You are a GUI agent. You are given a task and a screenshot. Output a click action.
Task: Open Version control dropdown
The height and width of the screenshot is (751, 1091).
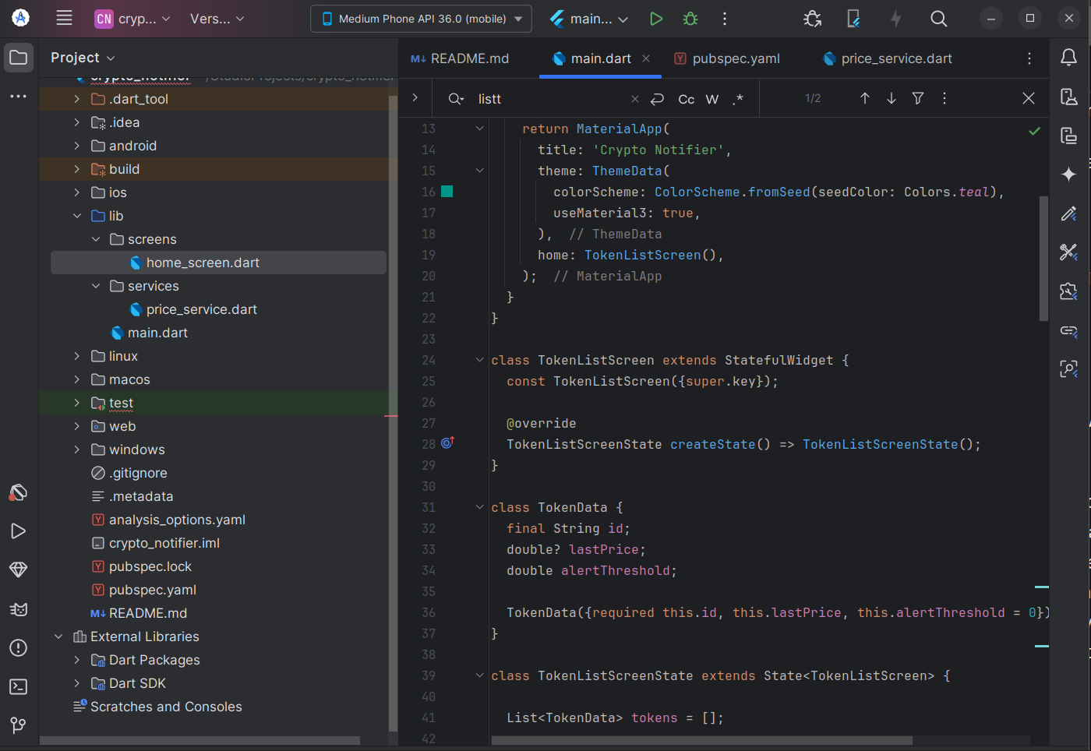coord(217,19)
